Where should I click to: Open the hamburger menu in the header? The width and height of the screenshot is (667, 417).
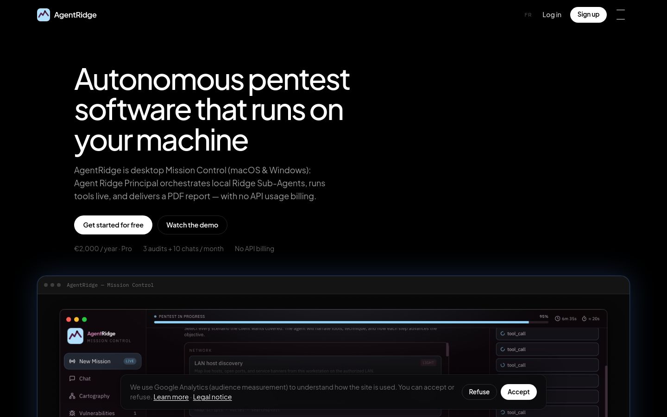621,15
